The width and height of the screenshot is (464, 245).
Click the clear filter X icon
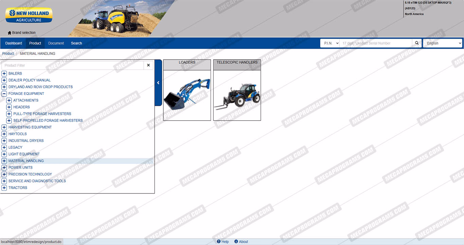(x=148, y=65)
